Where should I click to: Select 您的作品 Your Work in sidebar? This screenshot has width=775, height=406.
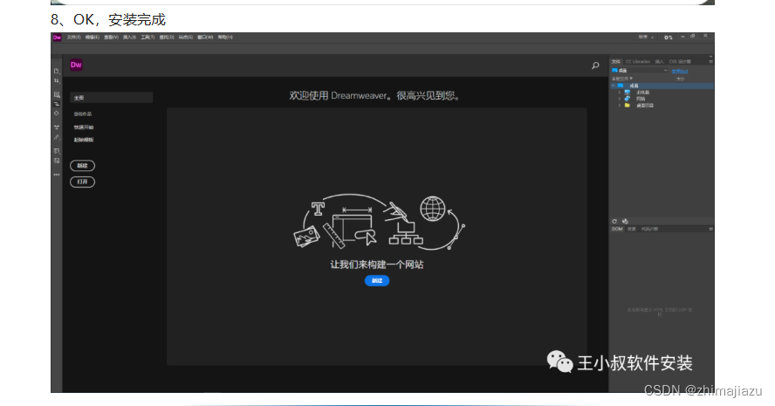pyautogui.click(x=83, y=114)
